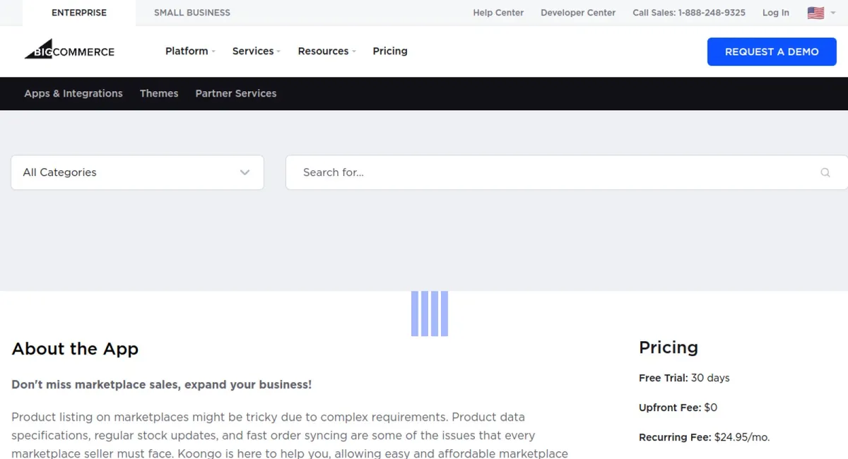Open the Help Center link
This screenshot has height=459, width=848.
tap(498, 13)
